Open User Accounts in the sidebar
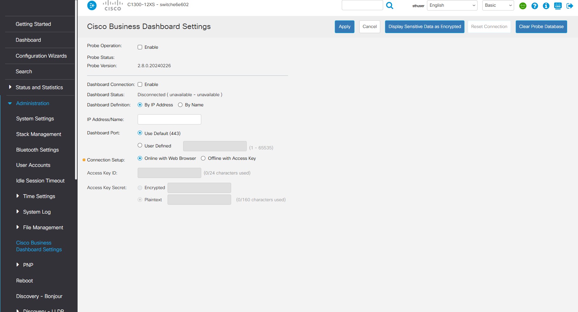 tap(33, 165)
